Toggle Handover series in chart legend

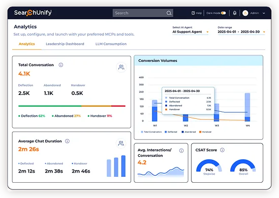click(x=205, y=132)
